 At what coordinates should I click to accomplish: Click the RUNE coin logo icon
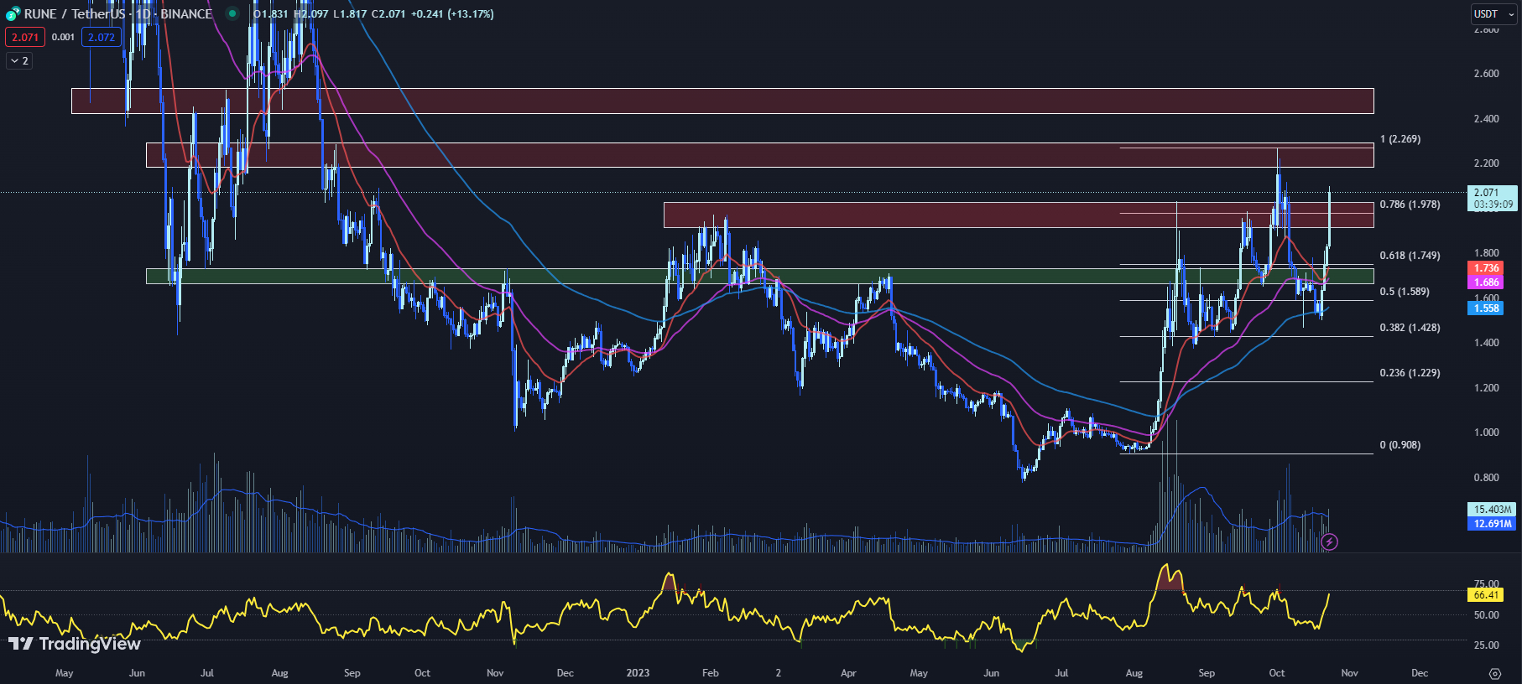(13, 14)
